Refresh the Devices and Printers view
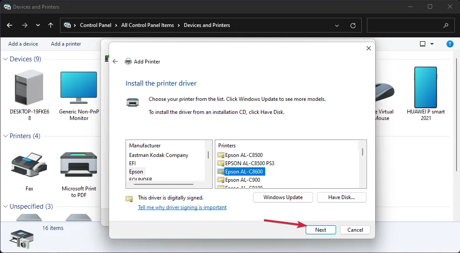This screenshot has width=460, height=253. tap(353, 26)
